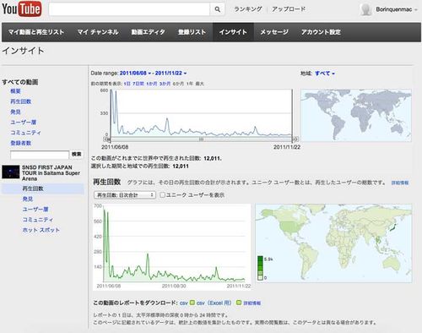
Task: Download the csv (Excel 用) report
Action: point(214,303)
